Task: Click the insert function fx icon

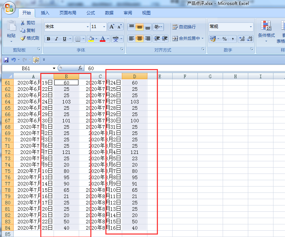Action: (x=80, y=68)
